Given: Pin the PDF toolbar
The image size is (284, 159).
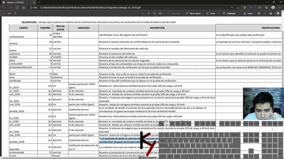Looking at the screenshot, I should click(278, 13).
